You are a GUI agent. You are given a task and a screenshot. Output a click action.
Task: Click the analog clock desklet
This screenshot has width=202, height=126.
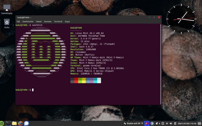pos(181,19)
